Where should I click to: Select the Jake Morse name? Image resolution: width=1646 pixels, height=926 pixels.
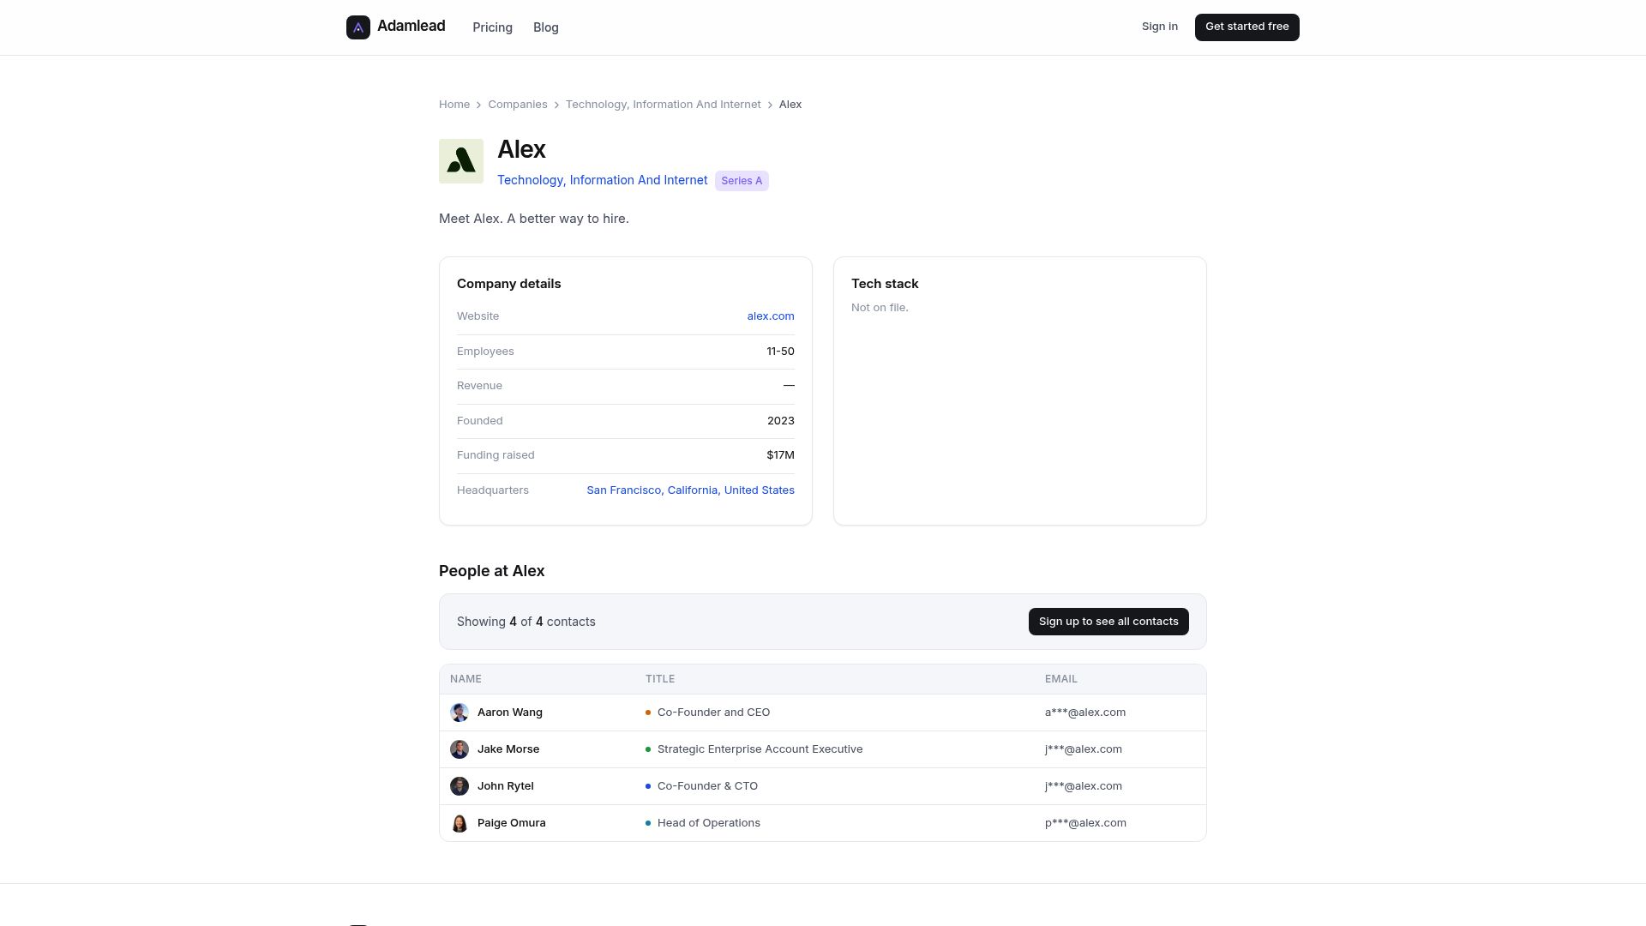click(x=508, y=749)
